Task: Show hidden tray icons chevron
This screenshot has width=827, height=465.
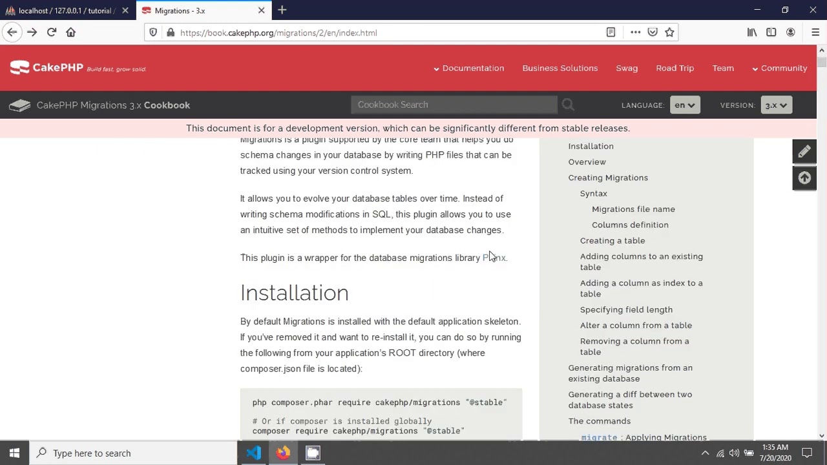Action: [x=706, y=453]
